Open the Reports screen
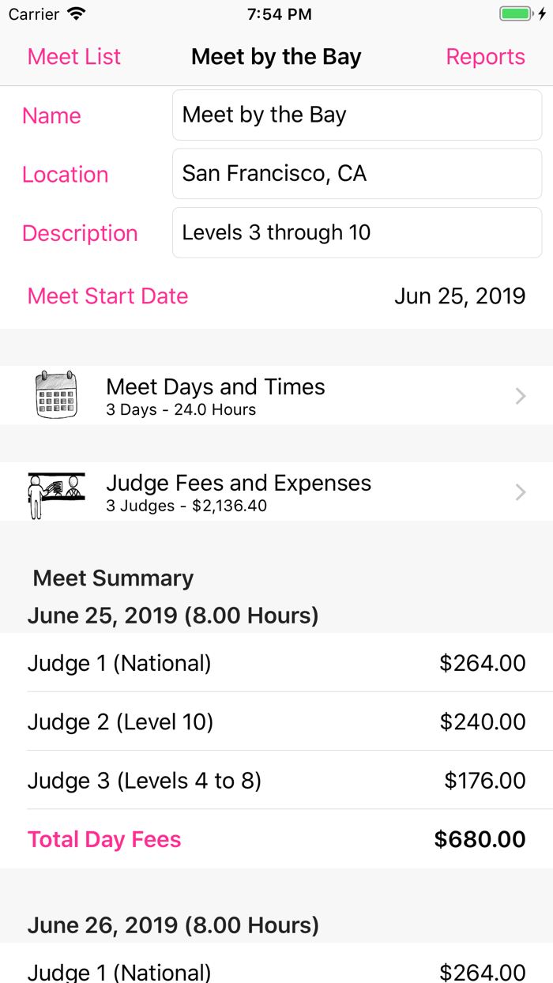Viewport: 553px width, 983px height. coord(485,56)
